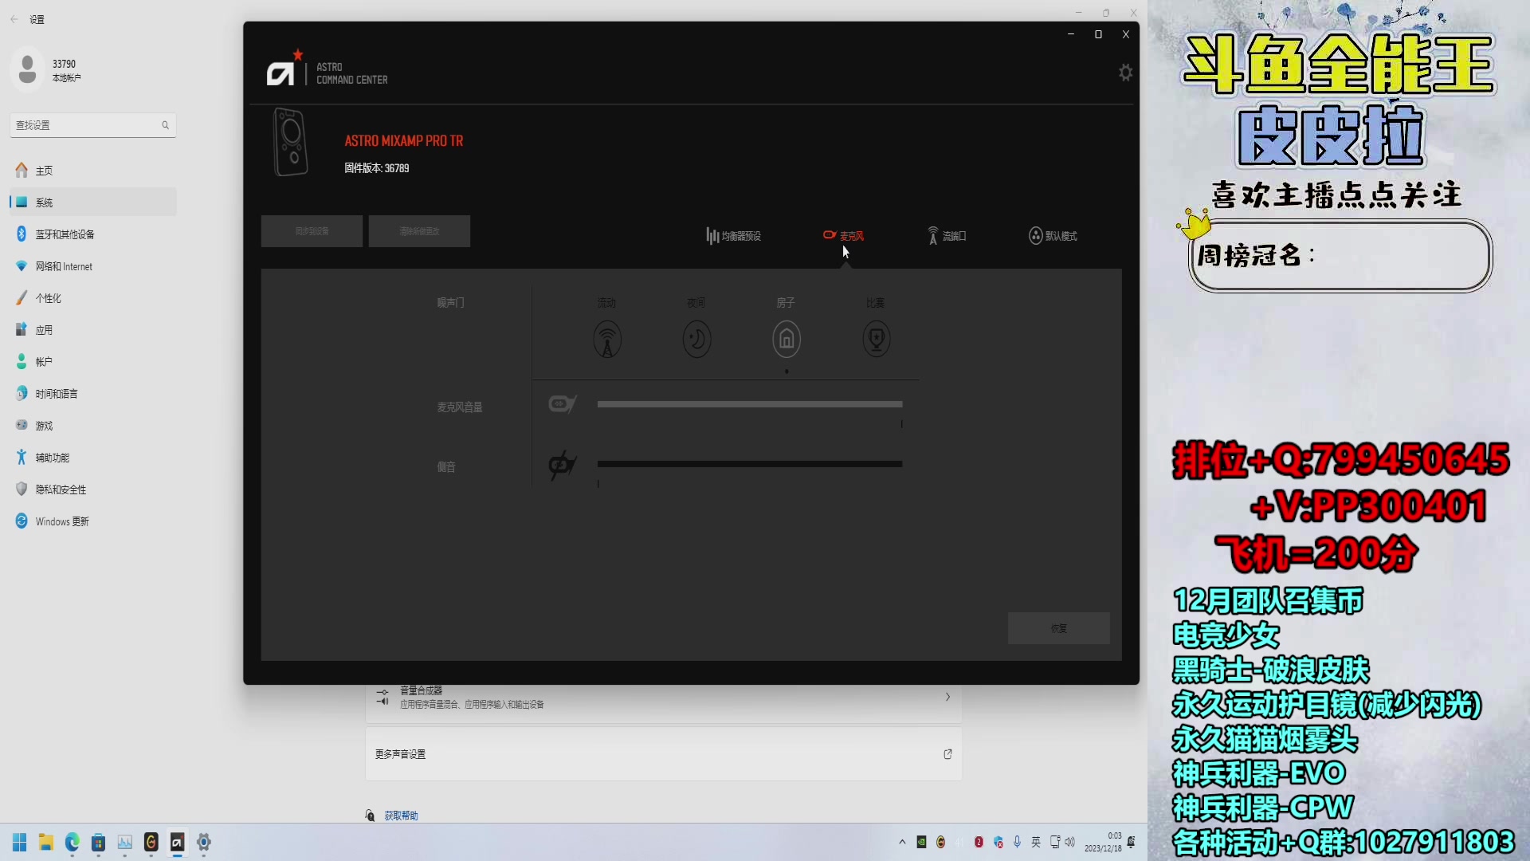Expand the 音量合成器 volume mixer chevron
The height and width of the screenshot is (861, 1530).
pos(947,697)
